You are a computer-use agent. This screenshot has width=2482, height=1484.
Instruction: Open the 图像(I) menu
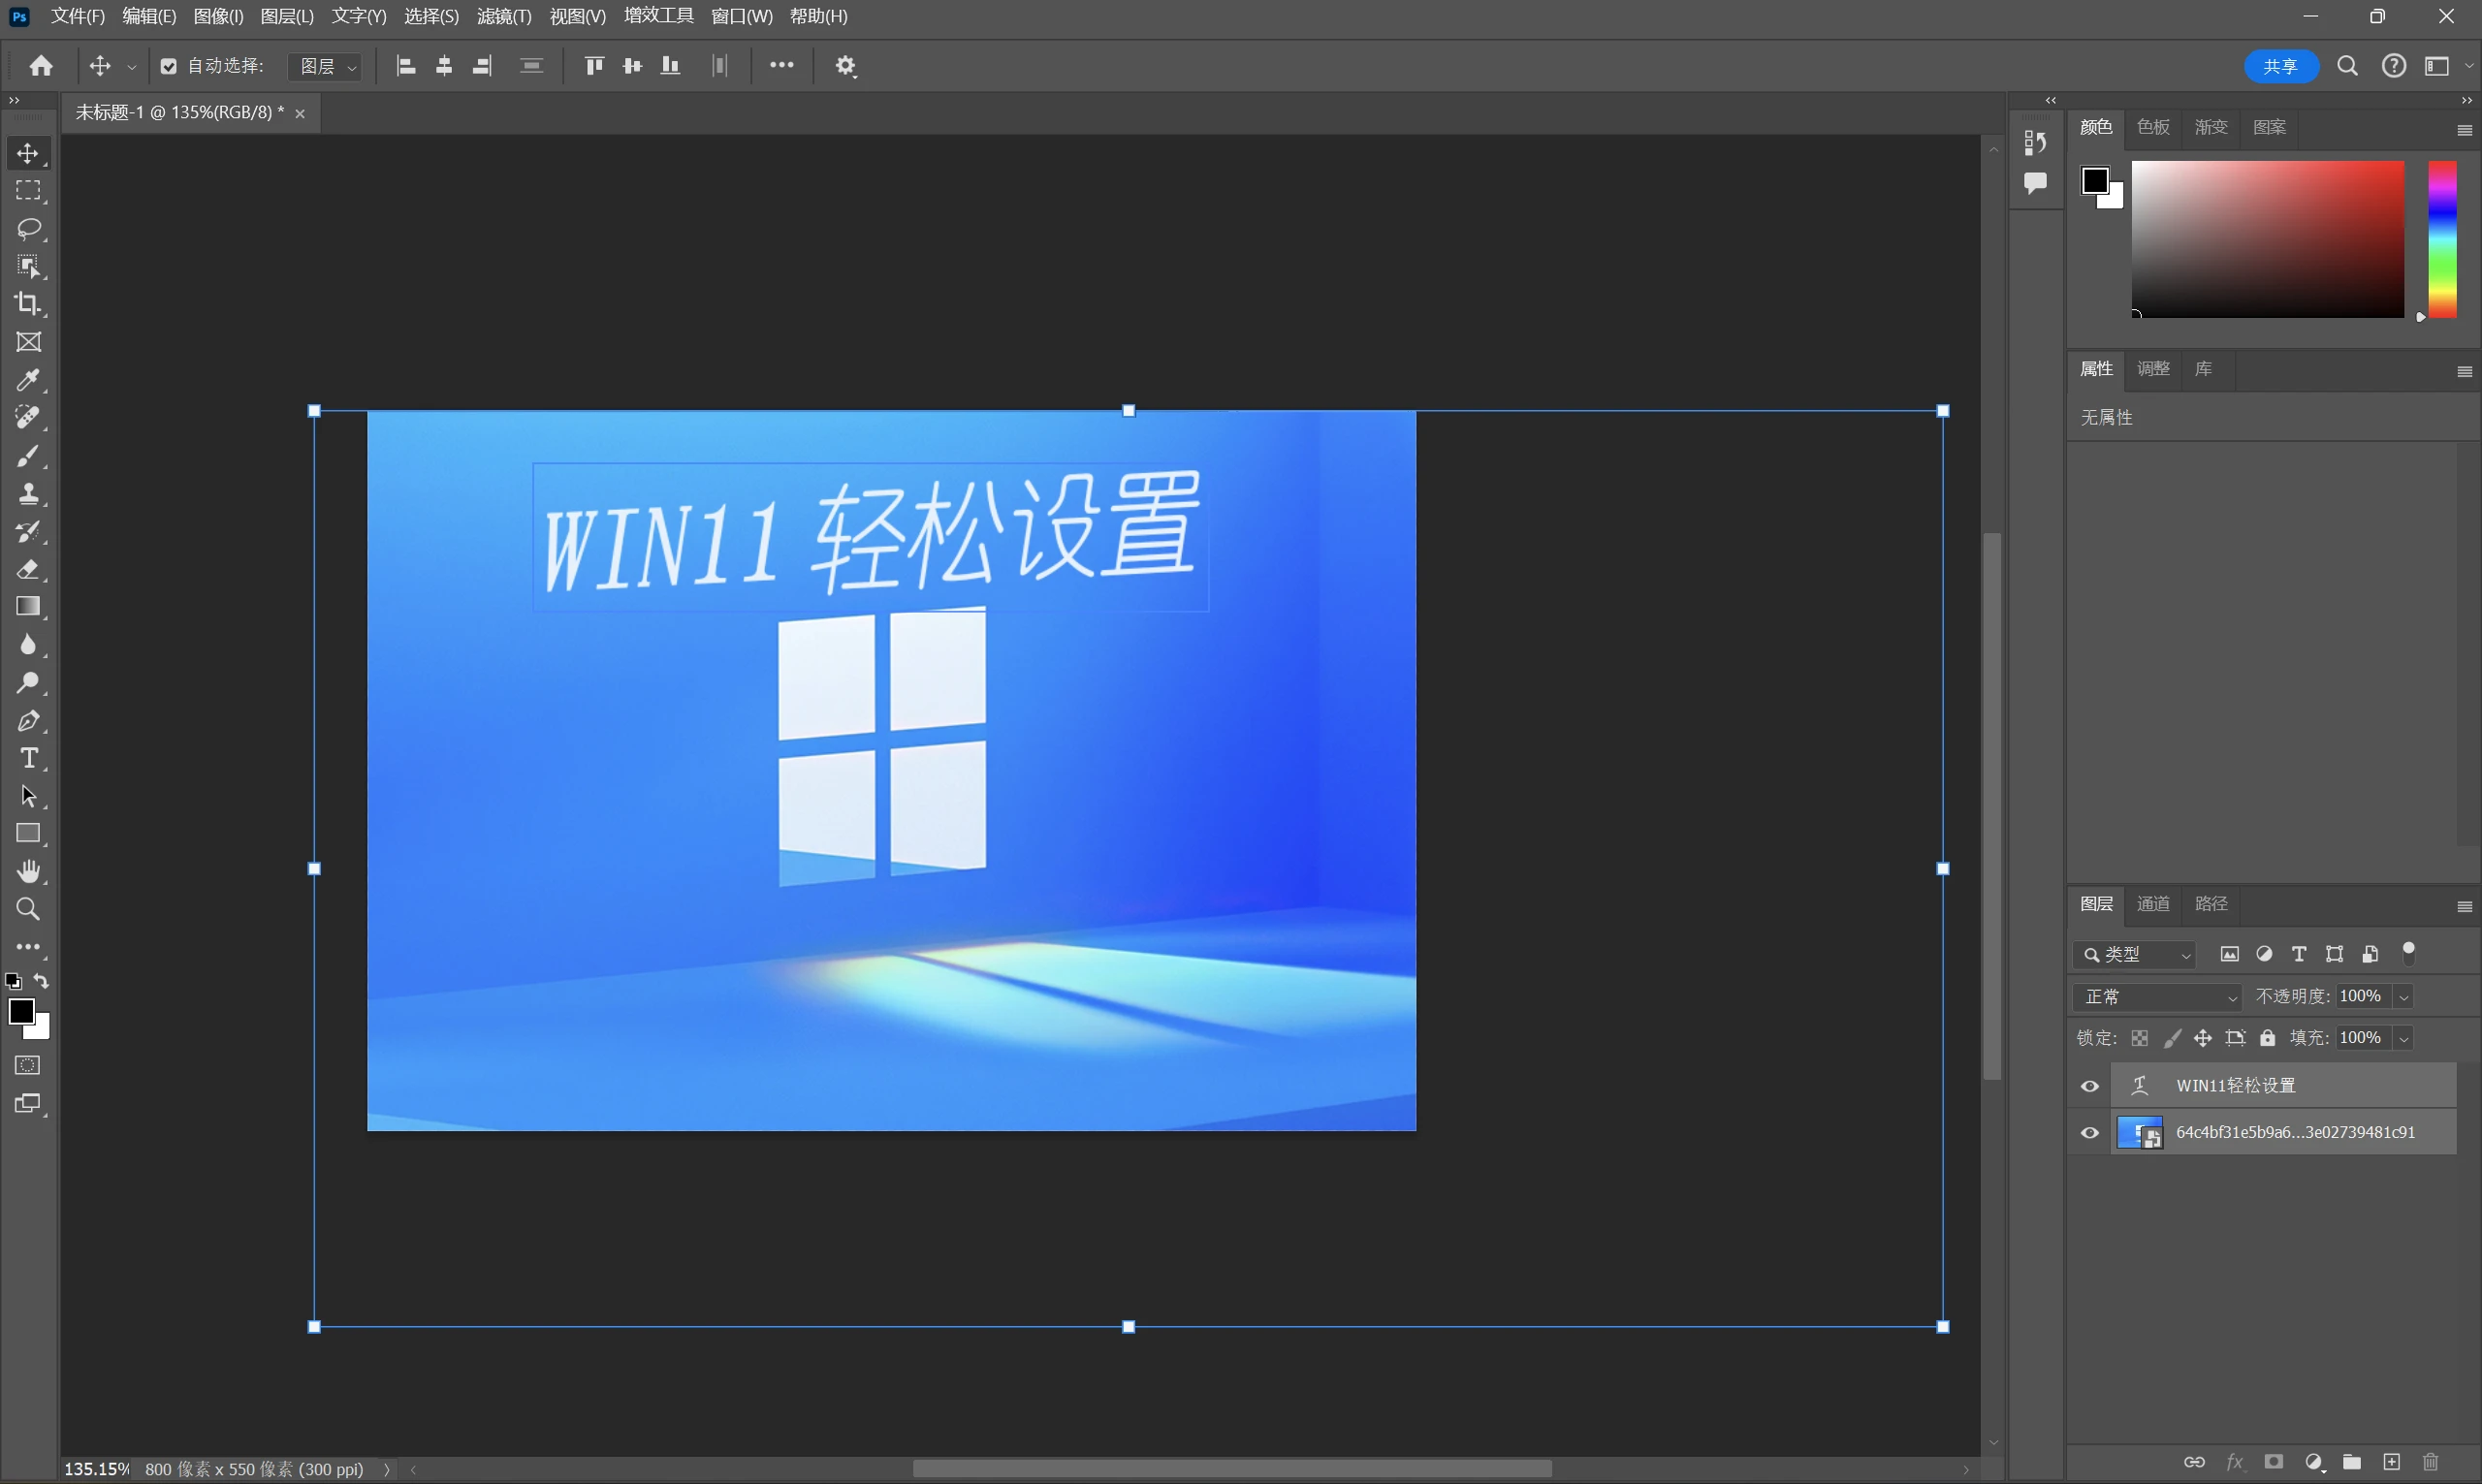(x=218, y=16)
